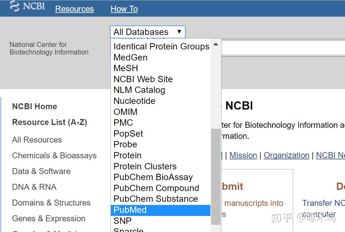The height and width of the screenshot is (232, 345).
Task: Select PubChem Compound database
Action: click(156, 188)
